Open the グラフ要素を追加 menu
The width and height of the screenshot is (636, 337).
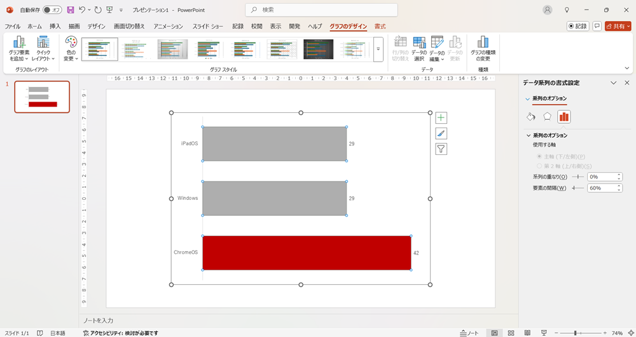click(18, 48)
